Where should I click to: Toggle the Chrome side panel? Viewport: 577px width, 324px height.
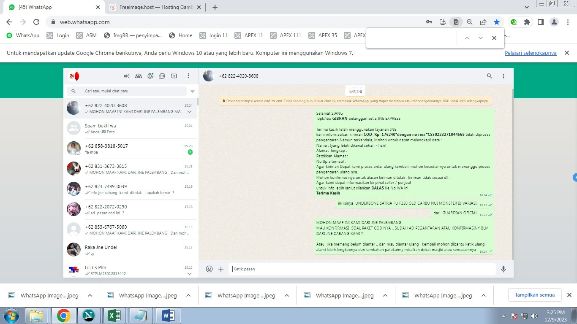[541, 22]
